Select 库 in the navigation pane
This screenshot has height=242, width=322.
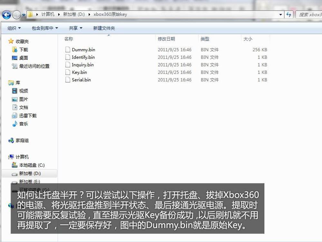14,83
